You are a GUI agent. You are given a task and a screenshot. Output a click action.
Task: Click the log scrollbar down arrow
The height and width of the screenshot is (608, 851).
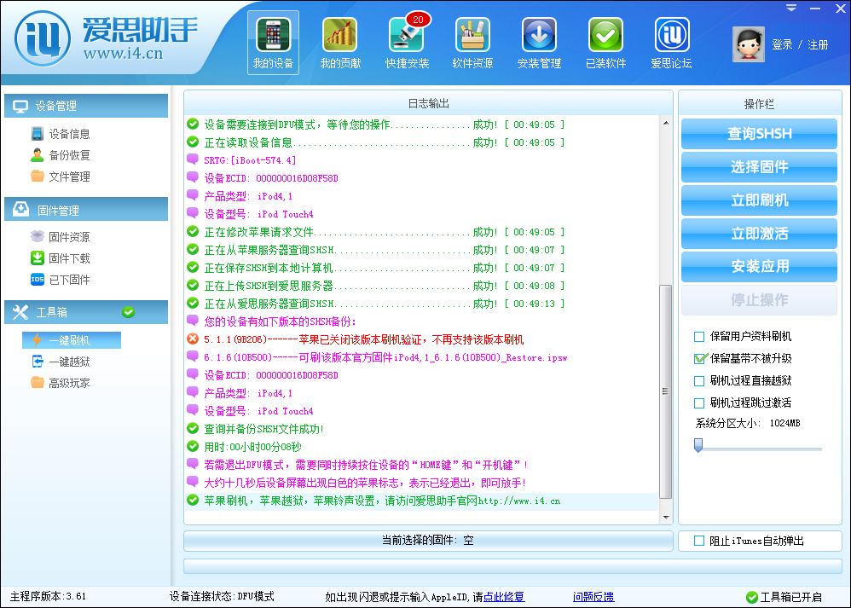666,518
